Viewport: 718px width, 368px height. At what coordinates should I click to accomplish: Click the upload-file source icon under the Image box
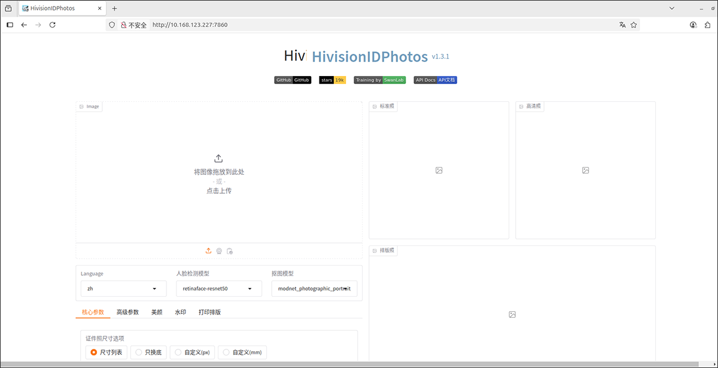tap(209, 251)
